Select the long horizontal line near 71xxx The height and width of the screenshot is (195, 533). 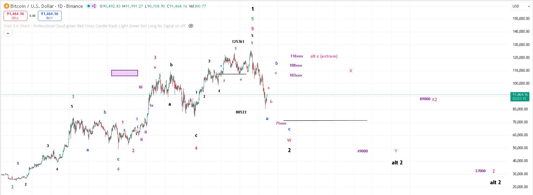coord(325,120)
